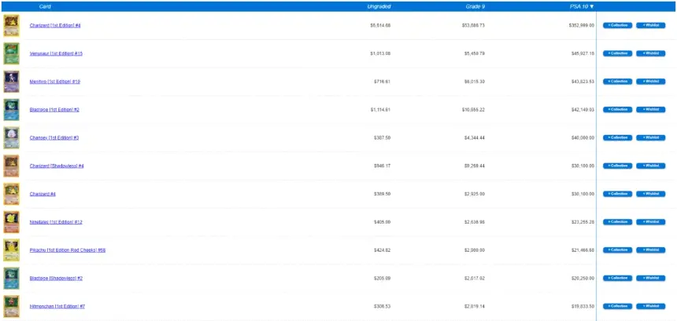The width and height of the screenshot is (677, 321).
Task: Open the Charizard [1st Edition] #4 card thumbnail
Action: click(x=11, y=25)
